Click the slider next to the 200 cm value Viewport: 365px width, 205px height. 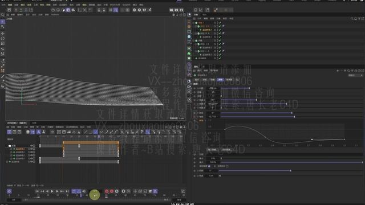click(292, 88)
